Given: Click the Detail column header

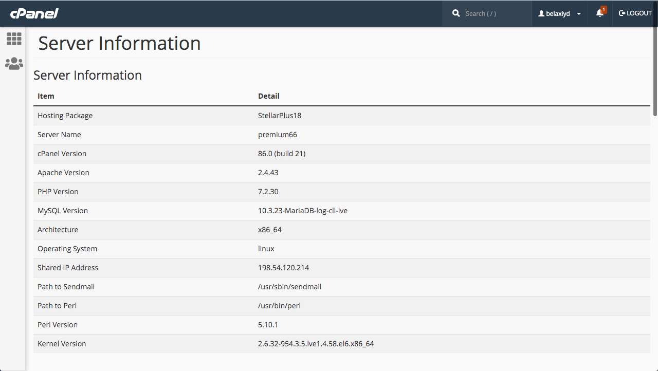Looking at the screenshot, I should coord(269,96).
